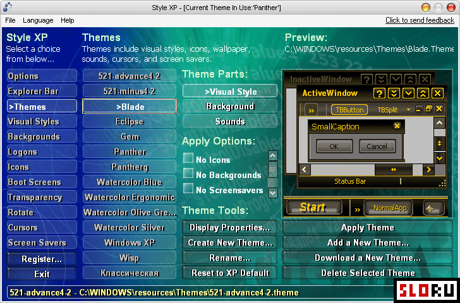Image resolution: width=460 pixels, height=303 pixels.
Task: Choose the Visual Style theme part
Action: click(230, 91)
